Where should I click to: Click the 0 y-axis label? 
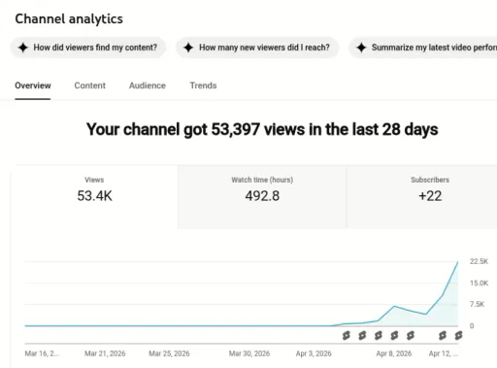click(x=472, y=326)
